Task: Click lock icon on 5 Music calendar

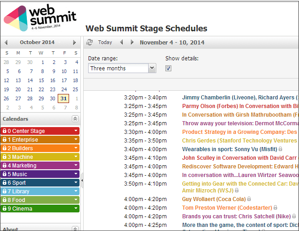Action: tap(5, 174)
